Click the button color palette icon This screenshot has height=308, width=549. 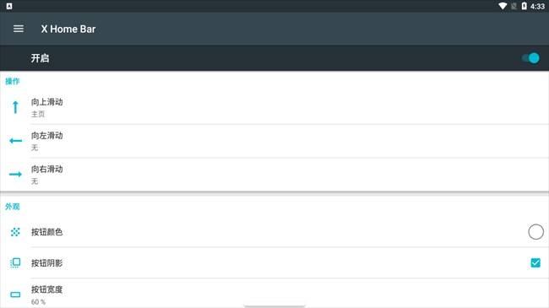[15, 232]
